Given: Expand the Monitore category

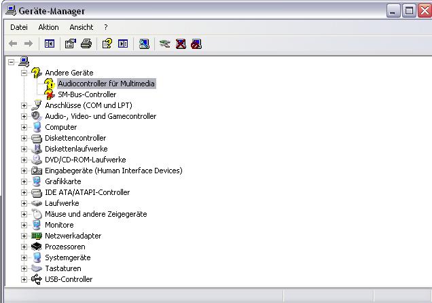Looking at the screenshot, I should (x=24, y=226).
